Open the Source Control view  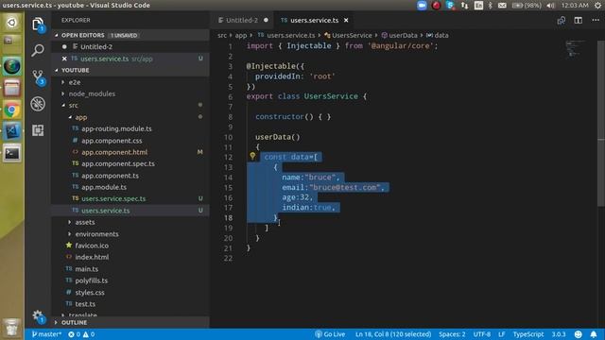pos(38,77)
